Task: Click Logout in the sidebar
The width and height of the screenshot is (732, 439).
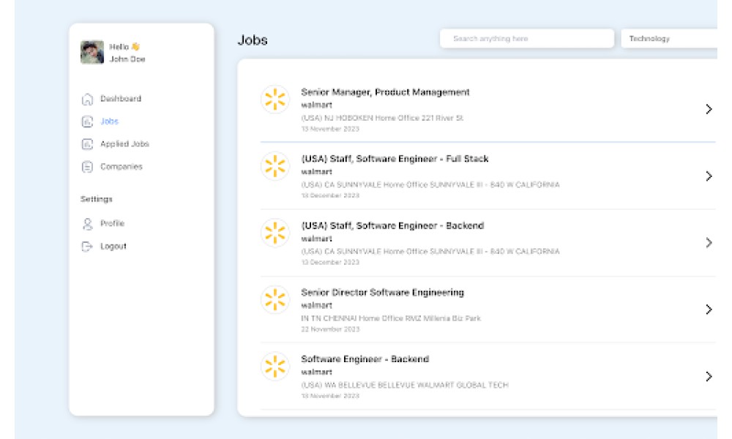Action: [113, 247]
